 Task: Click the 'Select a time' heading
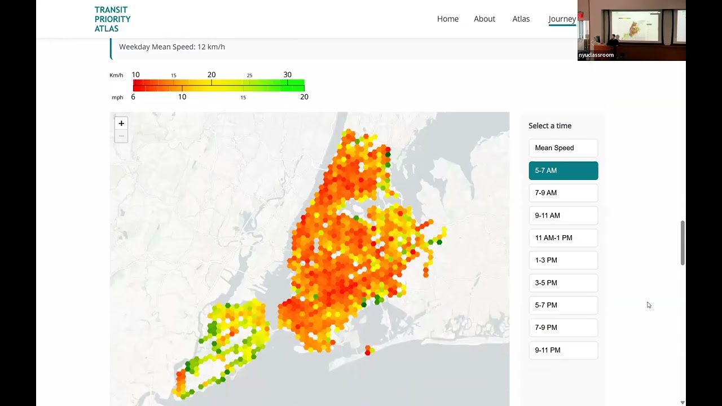point(550,126)
